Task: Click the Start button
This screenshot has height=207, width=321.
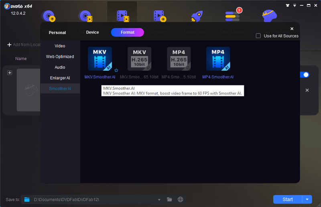Action: (288, 199)
